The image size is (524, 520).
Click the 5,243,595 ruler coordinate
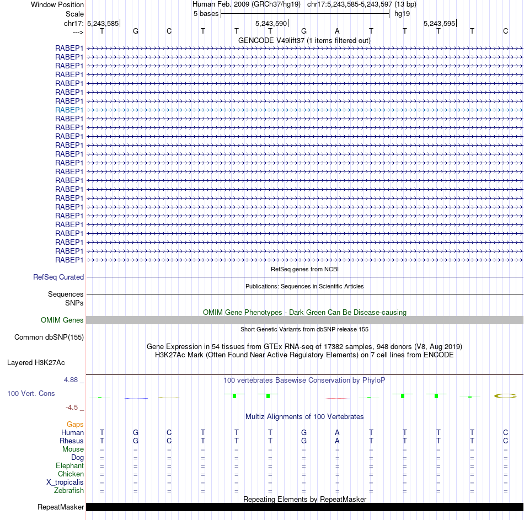point(439,23)
